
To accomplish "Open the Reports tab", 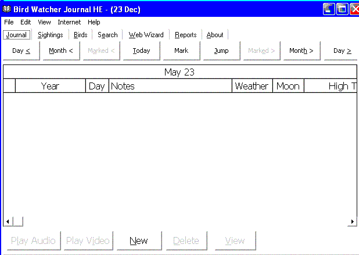I will coord(185,35).
